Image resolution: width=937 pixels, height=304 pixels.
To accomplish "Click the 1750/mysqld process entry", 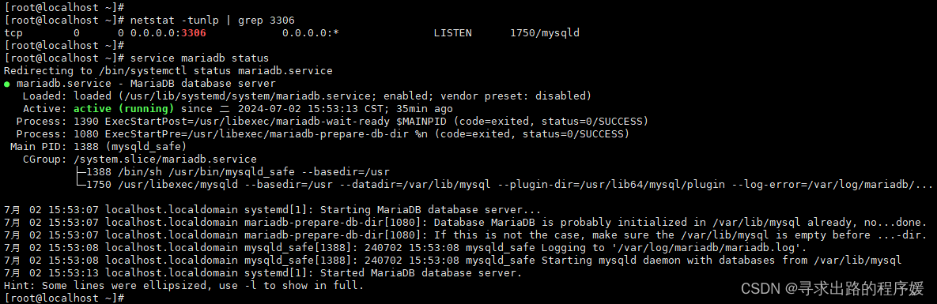I will point(544,33).
